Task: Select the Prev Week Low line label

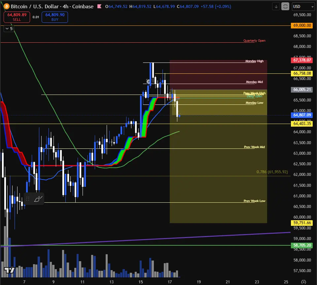Action: point(254,201)
